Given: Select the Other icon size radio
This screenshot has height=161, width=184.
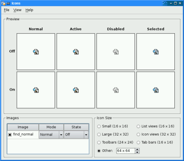Looking at the screenshot, I should (99, 151).
